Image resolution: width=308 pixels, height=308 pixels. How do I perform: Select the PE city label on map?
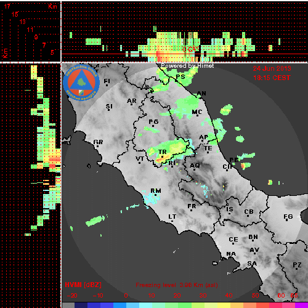point(234,160)
